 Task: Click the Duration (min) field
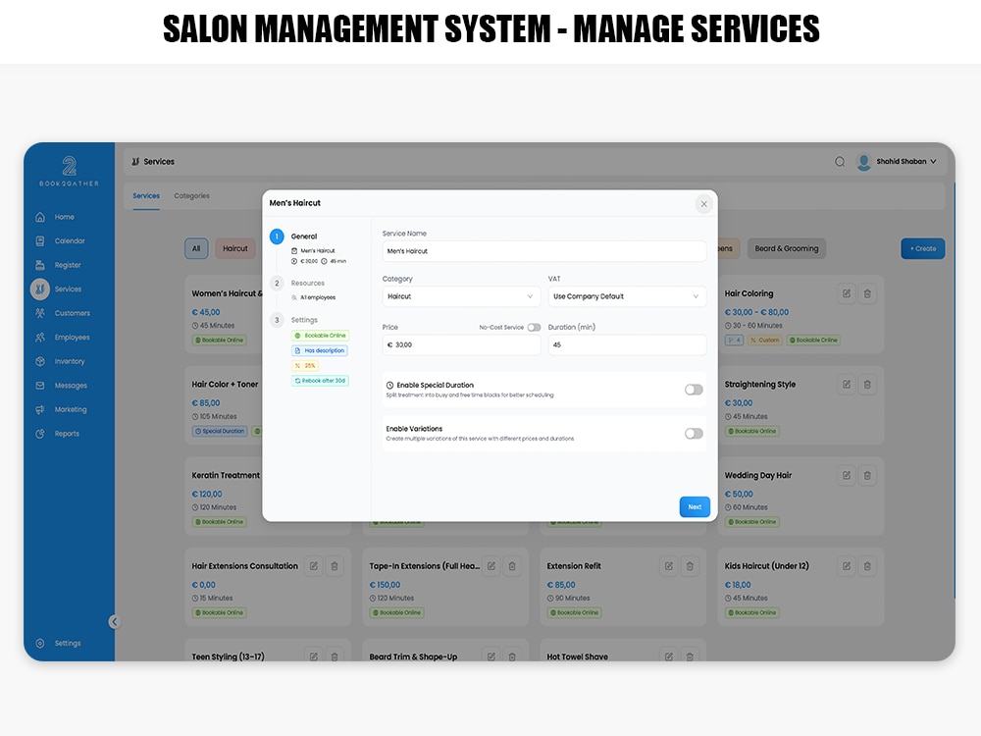click(628, 344)
